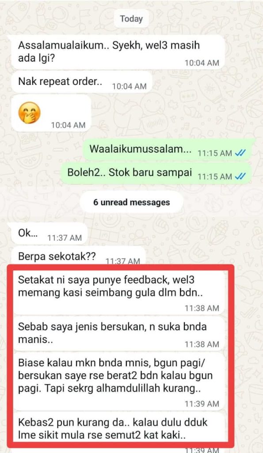Tap the 'Assalamualaikum.. Syekh' message bubble
This screenshot has width=263, height=453.
click(x=118, y=52)
